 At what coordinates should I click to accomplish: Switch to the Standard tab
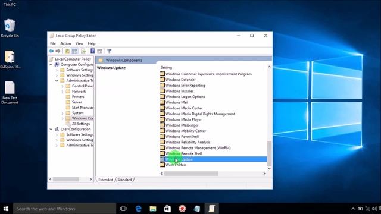tap(124, 180)
